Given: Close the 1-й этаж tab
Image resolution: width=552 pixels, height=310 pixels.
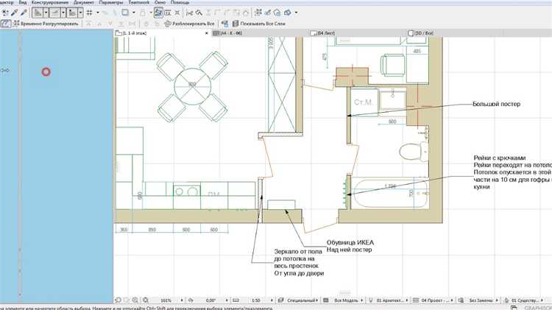Looking at the screenshot, I should 207,33.
